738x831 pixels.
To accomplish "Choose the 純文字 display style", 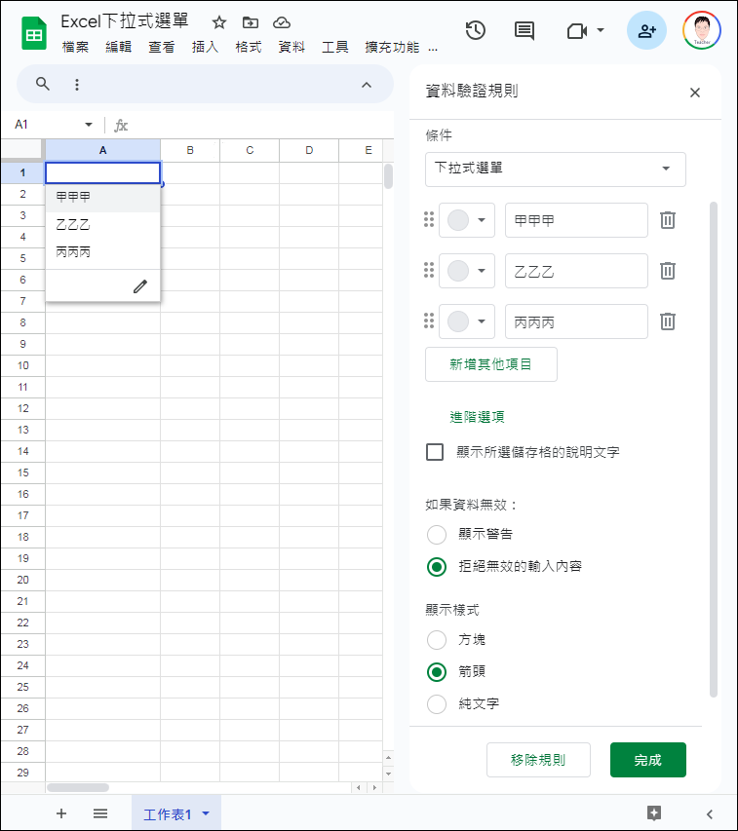I will [437, 704].
